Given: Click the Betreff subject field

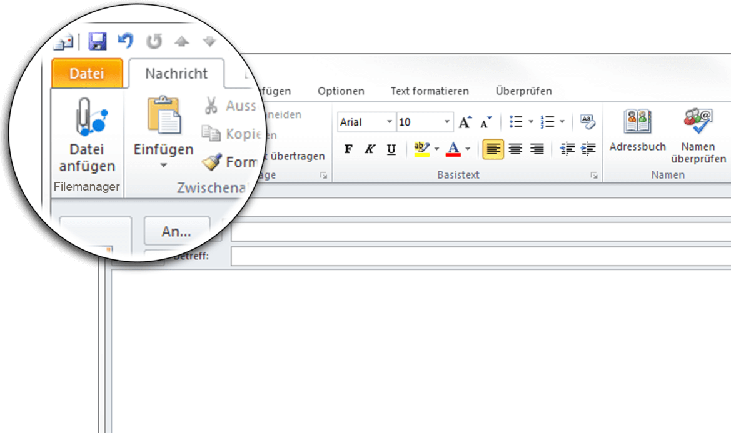Looking at the screenshot, I should tap(481, 257).
